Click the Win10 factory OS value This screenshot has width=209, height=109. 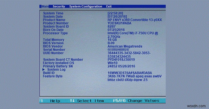[x=113, y=63]
